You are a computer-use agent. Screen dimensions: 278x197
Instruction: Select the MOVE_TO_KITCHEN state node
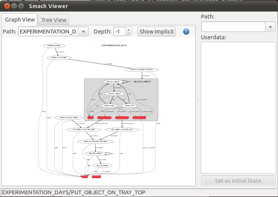[x=59, y=58]
